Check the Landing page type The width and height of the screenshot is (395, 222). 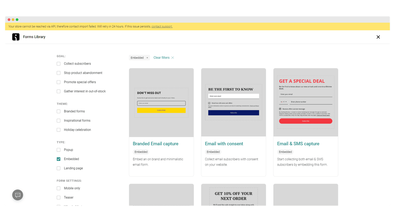tap(58, 168)
